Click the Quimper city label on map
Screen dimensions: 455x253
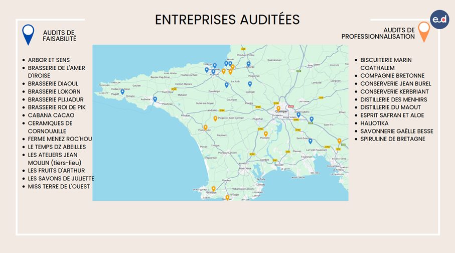tap(282, 111)
